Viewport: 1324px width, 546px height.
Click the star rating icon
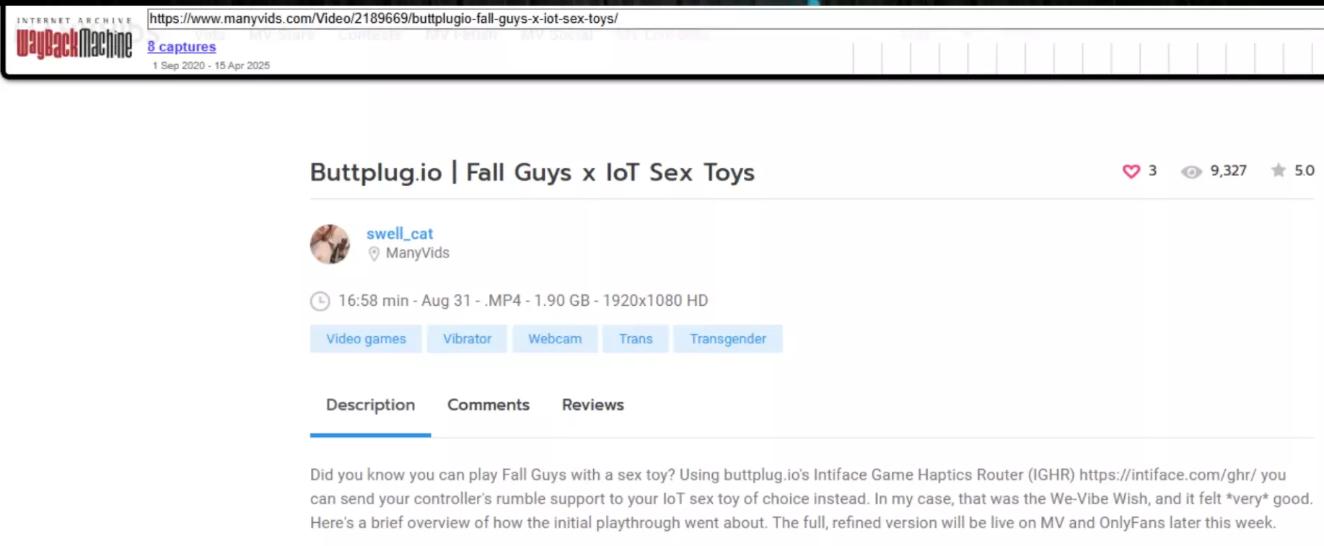(x=1278, y=170)
